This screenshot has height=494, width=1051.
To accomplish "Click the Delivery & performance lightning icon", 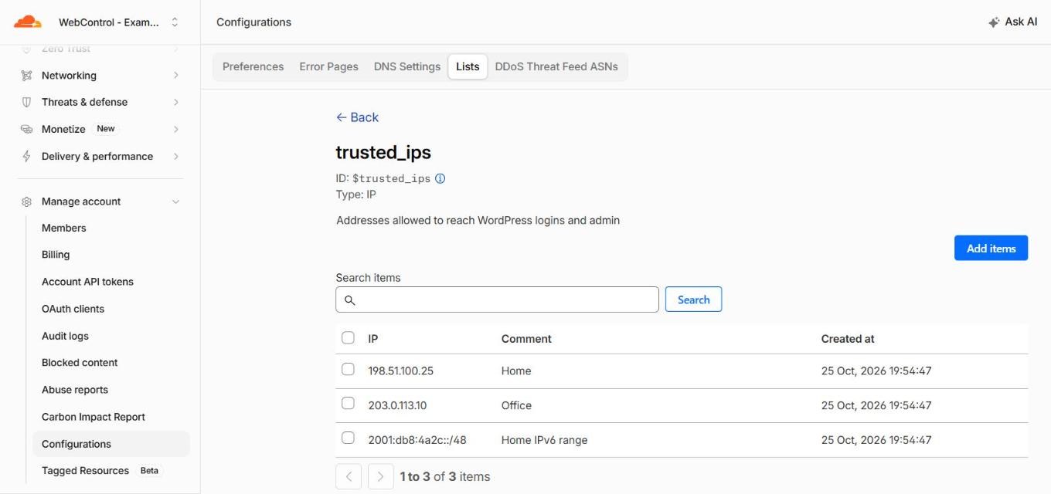I will click(x=26, y=156).
